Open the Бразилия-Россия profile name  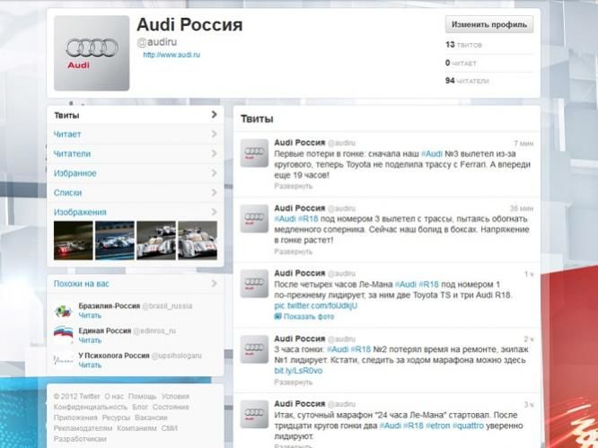click(109, 306)
